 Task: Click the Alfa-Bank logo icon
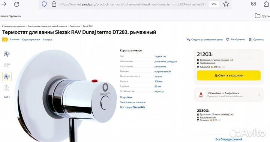pos(201,95)
